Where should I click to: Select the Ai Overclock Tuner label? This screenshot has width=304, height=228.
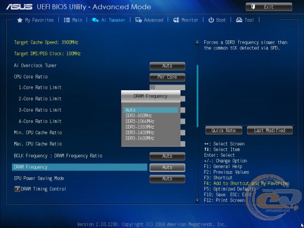tap(35, 66)
